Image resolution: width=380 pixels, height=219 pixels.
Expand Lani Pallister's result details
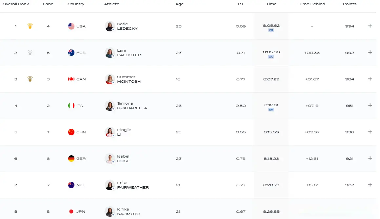point(370,52)
